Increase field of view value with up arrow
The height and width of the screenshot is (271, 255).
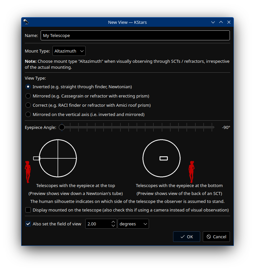[x=113, y=222]
